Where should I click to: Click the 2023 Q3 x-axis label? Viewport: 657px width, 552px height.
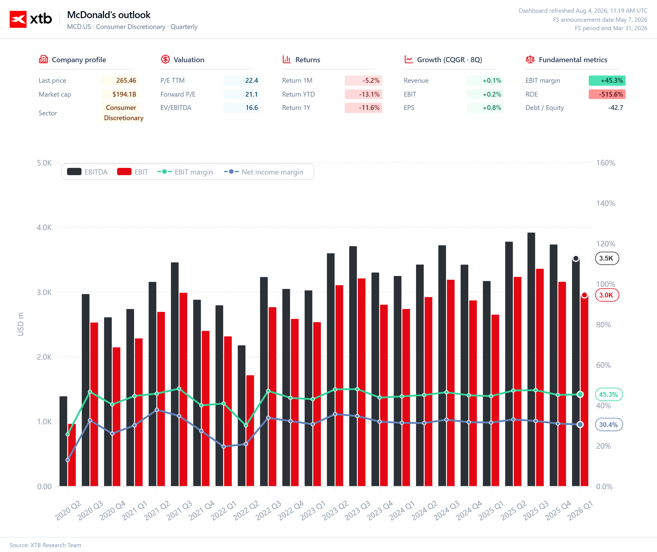point(357,510)
